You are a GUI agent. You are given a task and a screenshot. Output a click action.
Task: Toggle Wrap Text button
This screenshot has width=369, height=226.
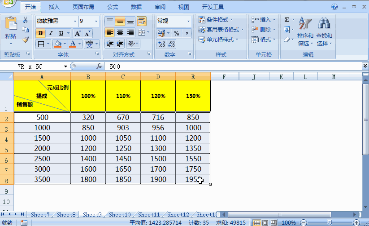(141, 21)
